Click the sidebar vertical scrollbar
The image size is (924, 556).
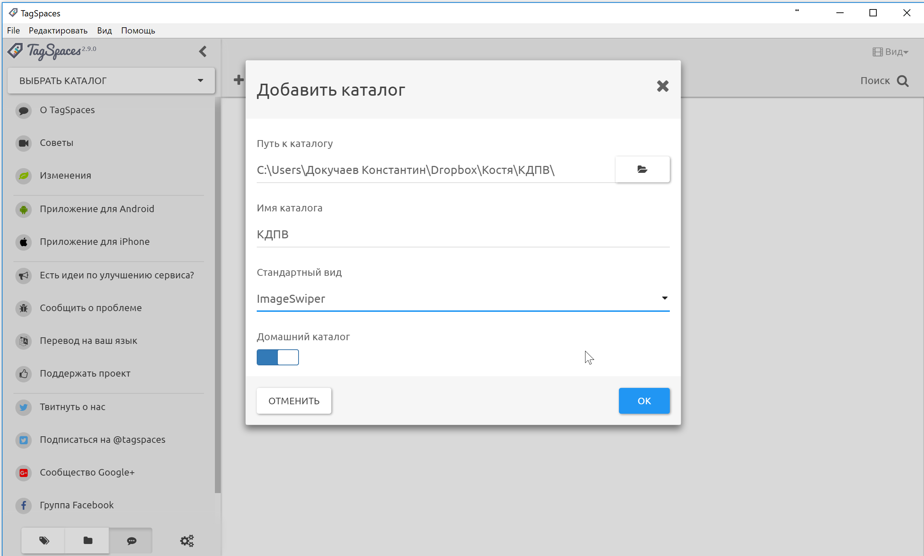(x=218, y=296)
